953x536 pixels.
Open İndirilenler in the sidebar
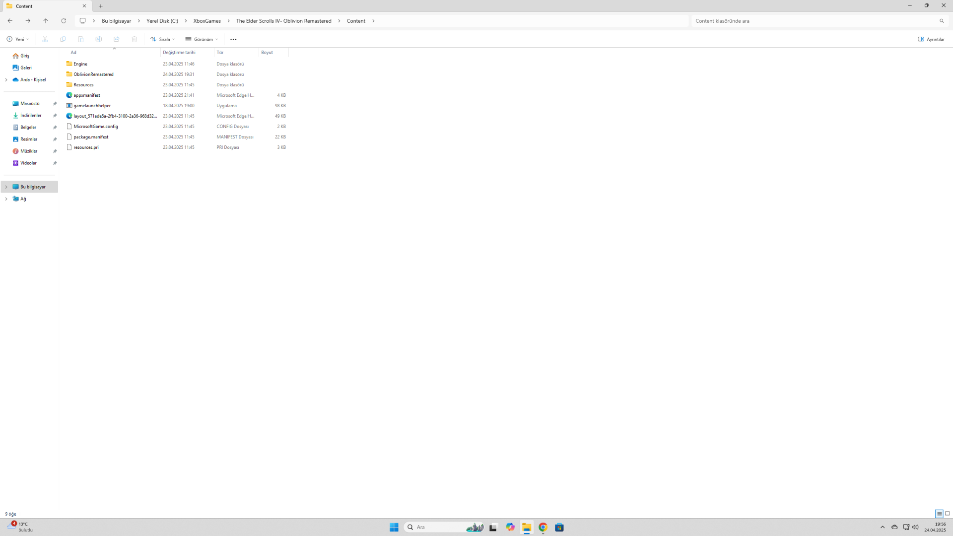click(31, 116)
